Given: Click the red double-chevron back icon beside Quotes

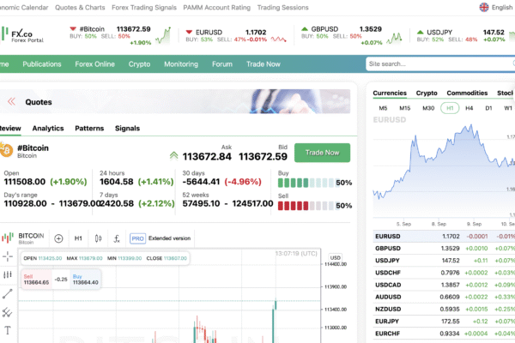Looking at the screenshot, I should tap(11, 101).
